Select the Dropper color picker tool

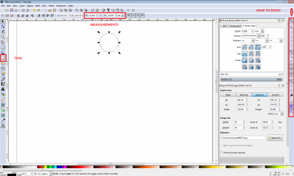tap(3, 121)
